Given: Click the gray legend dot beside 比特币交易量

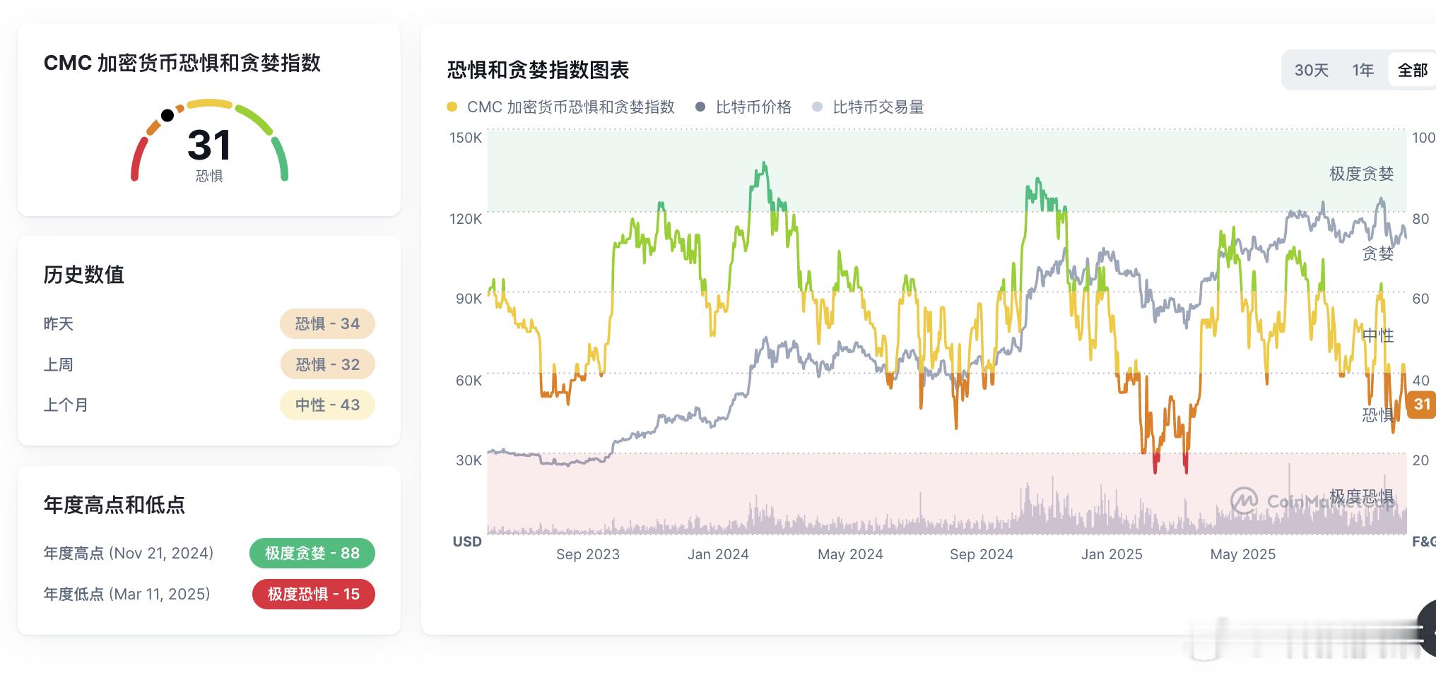Looking at the screenshot, I should [x=818, y=107].
